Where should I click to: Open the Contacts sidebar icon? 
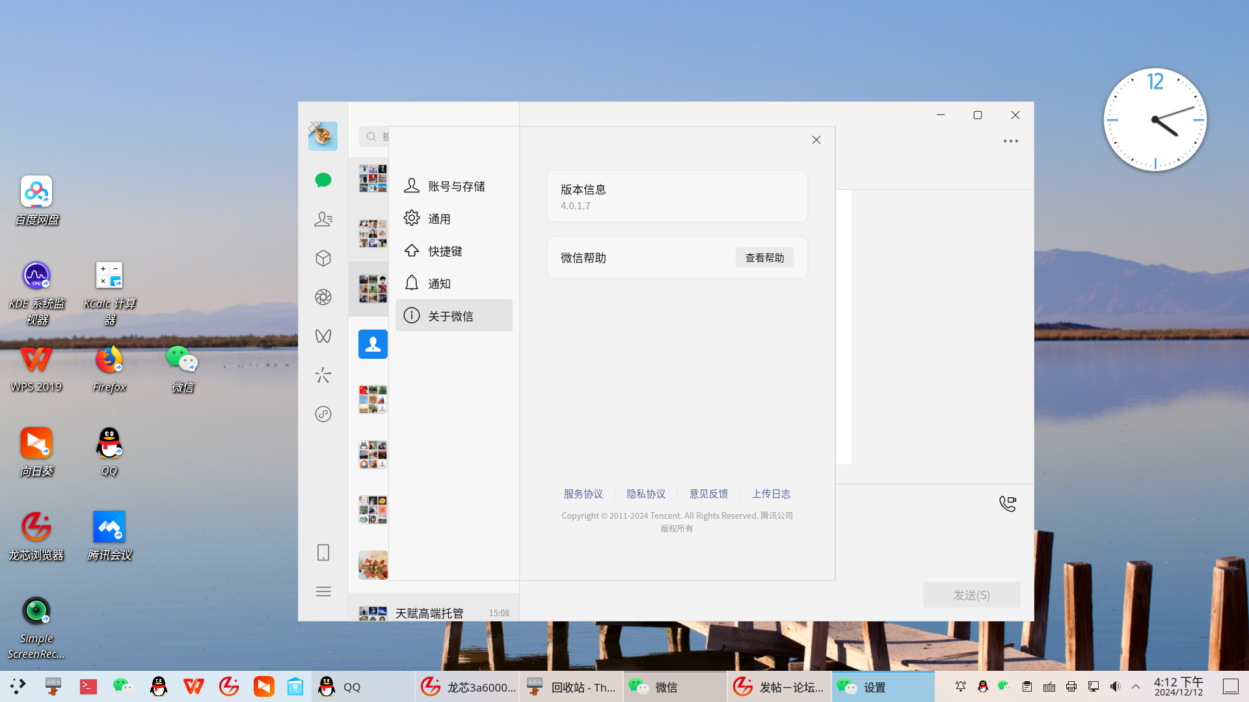pos(323,219)
